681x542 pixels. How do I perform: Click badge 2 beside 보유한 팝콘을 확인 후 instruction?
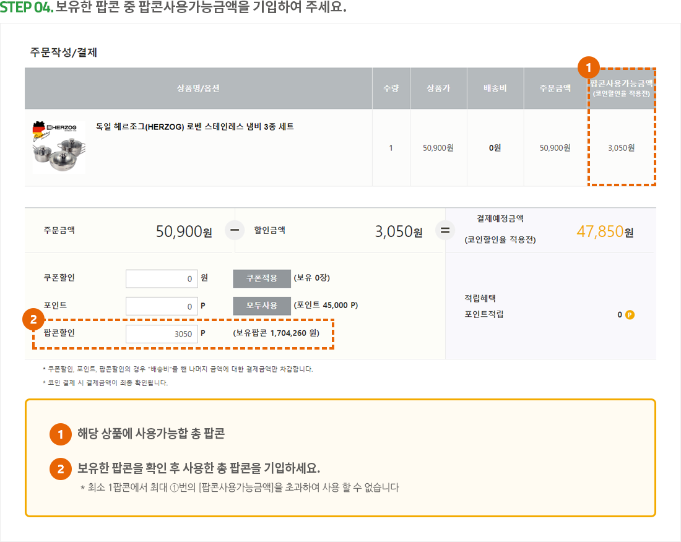click(x=60, y=469)
